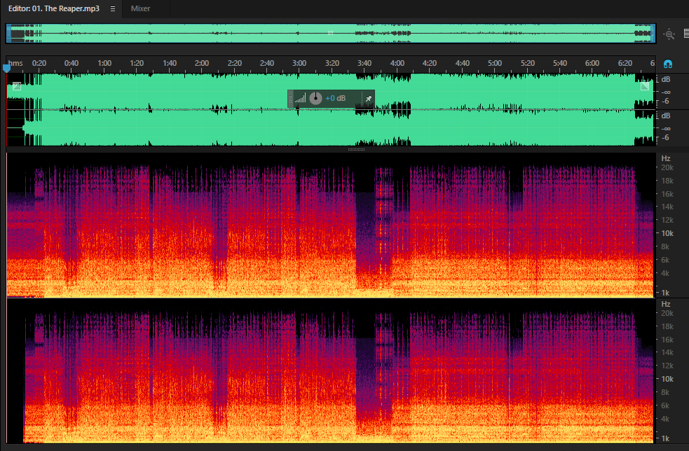Viewport: 689px width, 451px height.
Task: Click the right edge handle of the overview navigator
Action: tap(653, 34)
